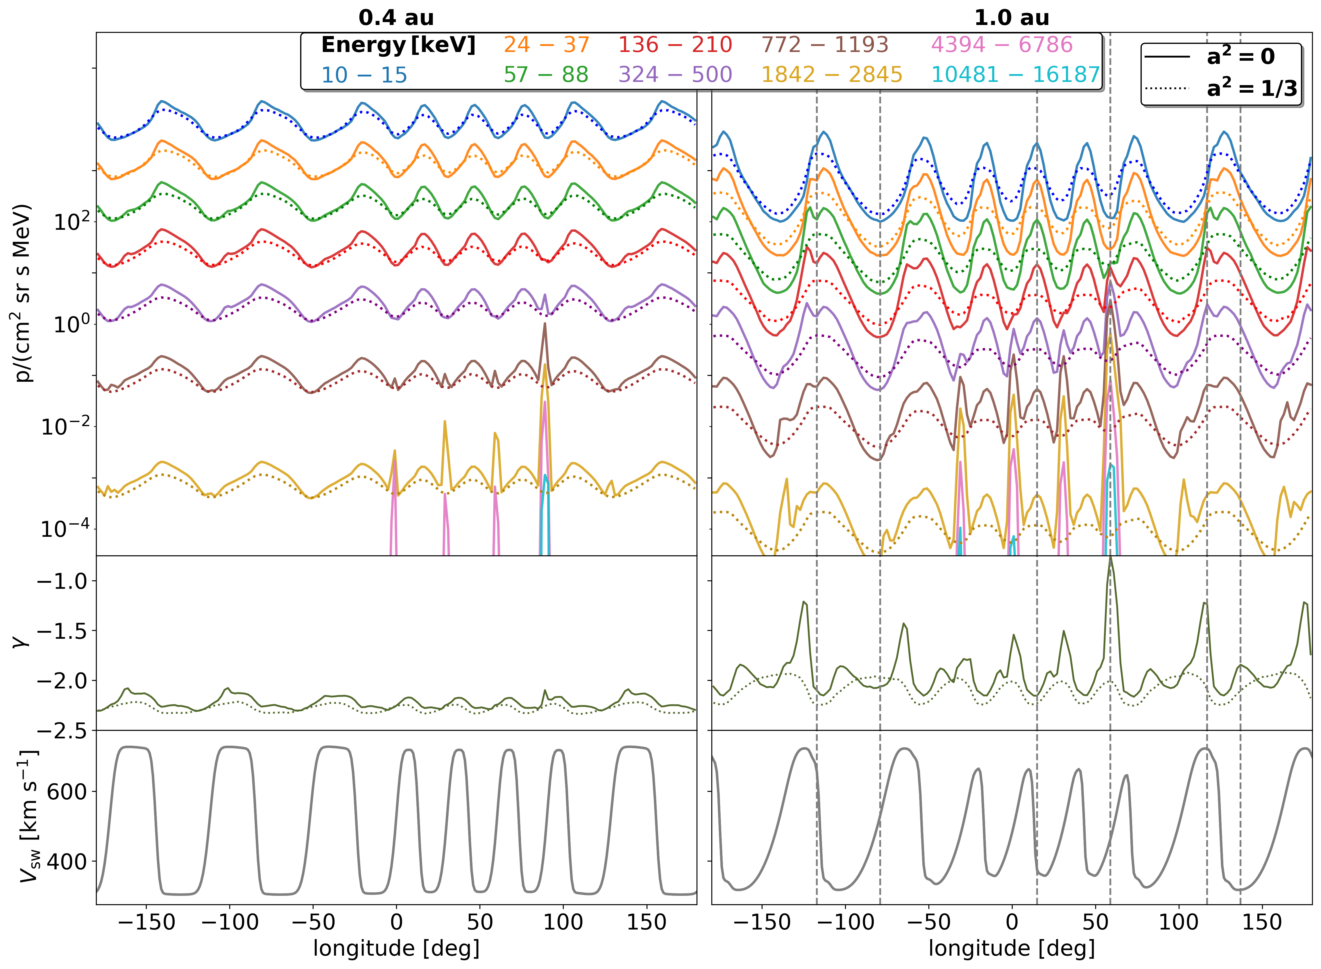Screen dimensions: 1321x969
Task: Click the 24 – 37 legend label
Action: click(x=546, y=45)
